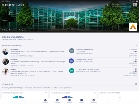139x104 pixels.
Task: Click the ALARM-SYS-DOM-1 stock code
Action: coord(130,76)
